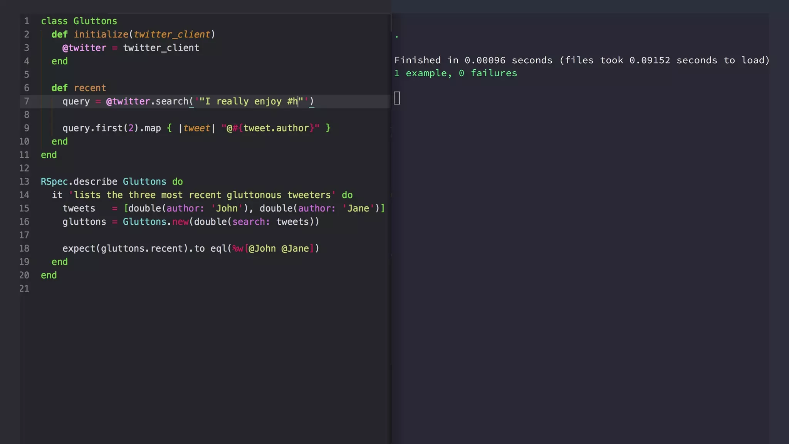This screenshot has height=444, width=789.
Task: Click the 'tweet.author' interpolation on line 9
Action: (x=276, y=128)
